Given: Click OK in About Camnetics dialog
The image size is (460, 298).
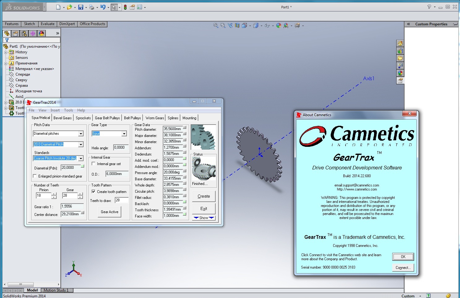Looking at the screenshot, I should pos(403,257).
